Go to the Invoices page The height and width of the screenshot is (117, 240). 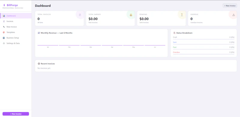[16, 21]
